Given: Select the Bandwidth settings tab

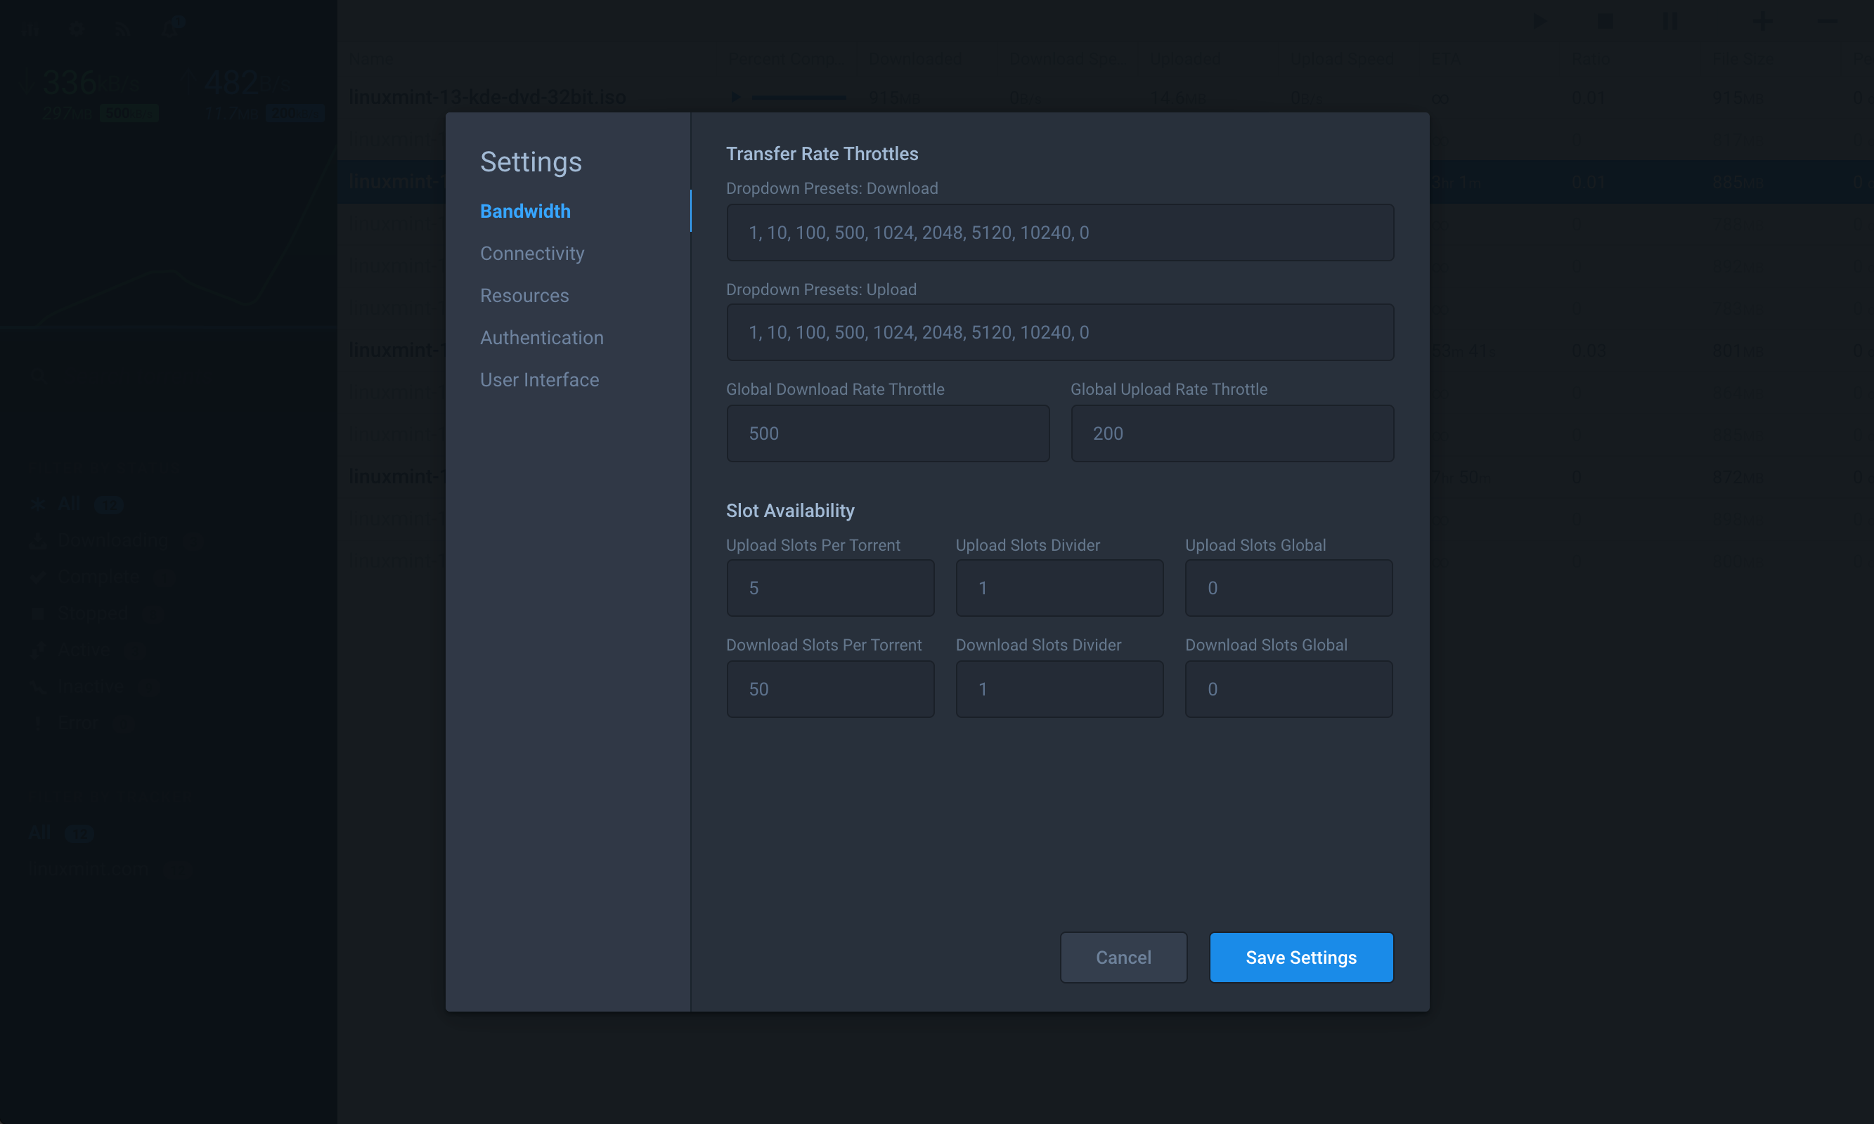Looking at the screenshot, I should (x=525, y=211).
